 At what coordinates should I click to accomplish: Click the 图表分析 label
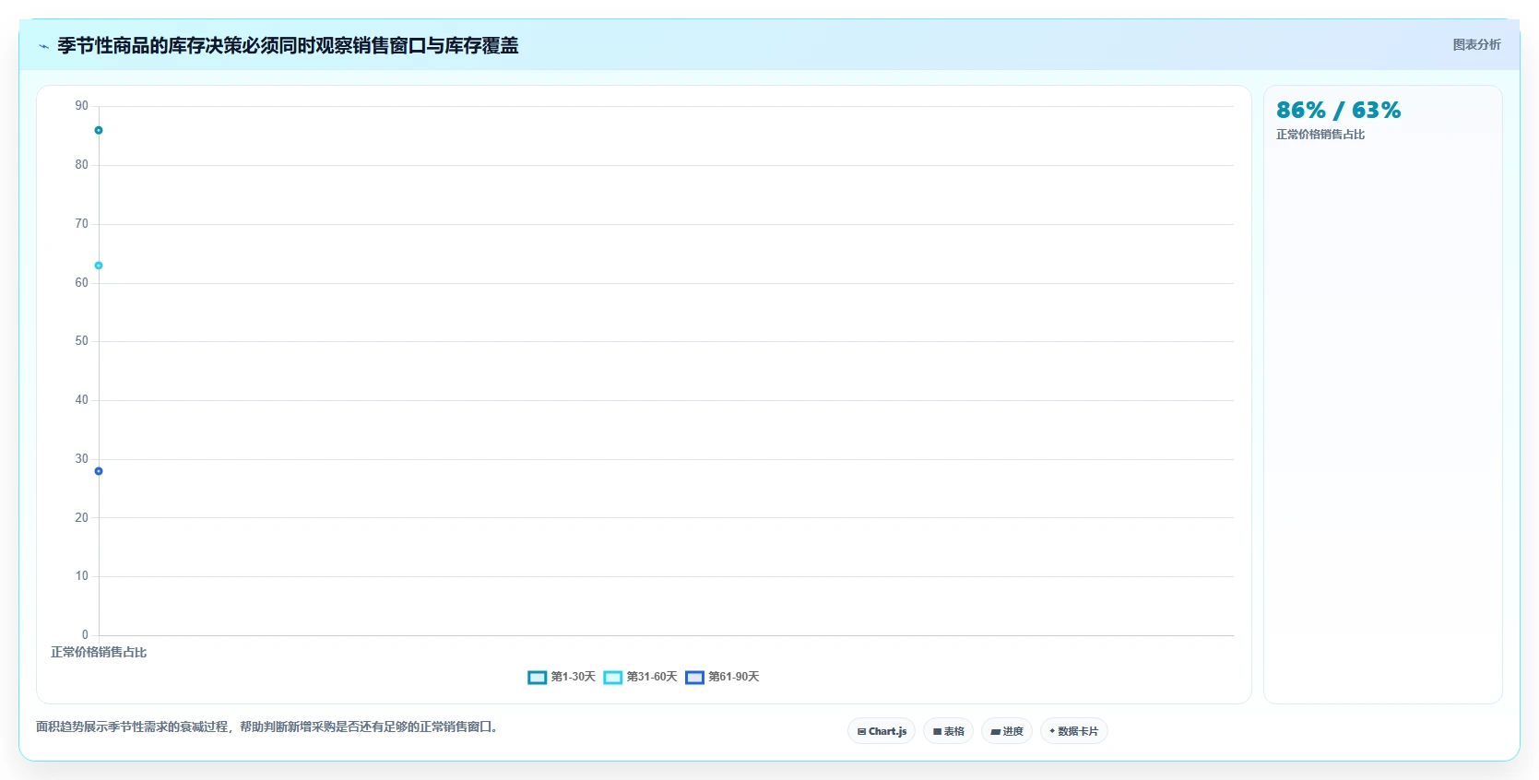(x=1476, y=44)
